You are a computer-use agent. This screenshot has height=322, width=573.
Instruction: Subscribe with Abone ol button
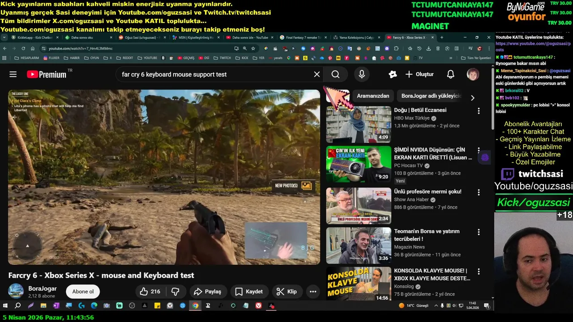pos(83,292)
